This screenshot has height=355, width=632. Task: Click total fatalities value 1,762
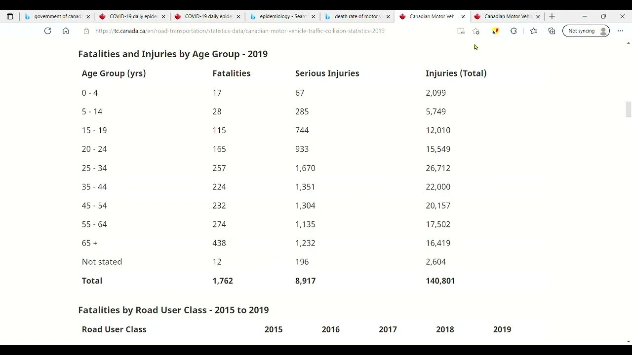(x=223, y=281)
